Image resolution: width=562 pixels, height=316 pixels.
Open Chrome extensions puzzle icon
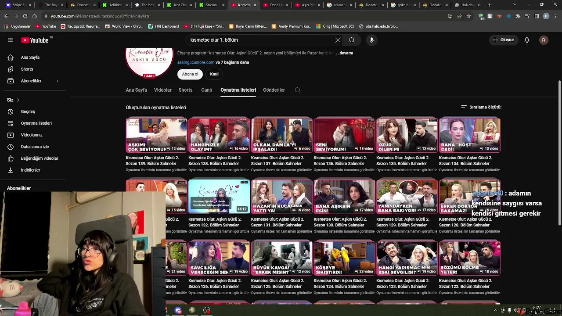[x=518, y=16]
